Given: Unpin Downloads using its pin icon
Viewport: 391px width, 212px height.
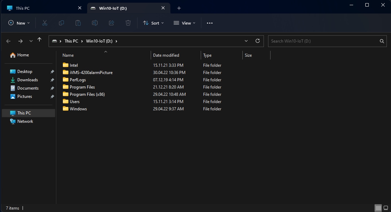Looking at the screenshot, I should pos(52,80).
